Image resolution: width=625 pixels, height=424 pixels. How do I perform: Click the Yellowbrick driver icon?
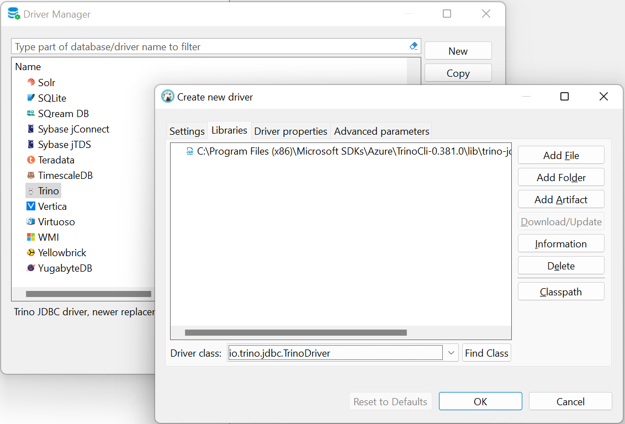tap(31, 253)
